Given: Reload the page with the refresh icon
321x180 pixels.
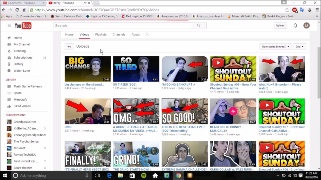Looking at the screenshot, I should [17, 10].
